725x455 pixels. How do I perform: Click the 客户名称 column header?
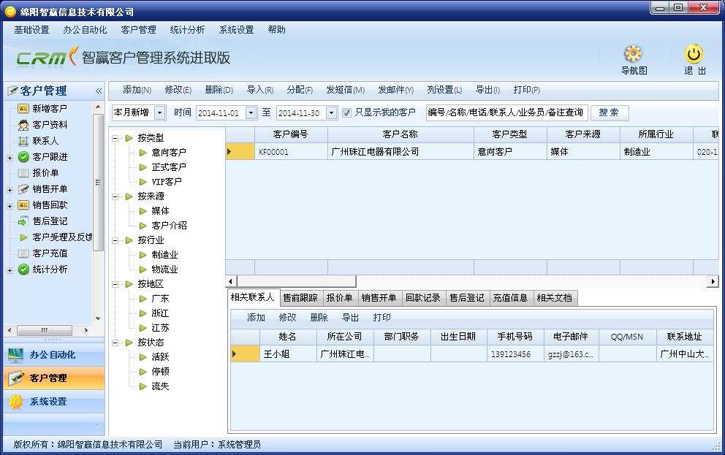pos(401,134)
